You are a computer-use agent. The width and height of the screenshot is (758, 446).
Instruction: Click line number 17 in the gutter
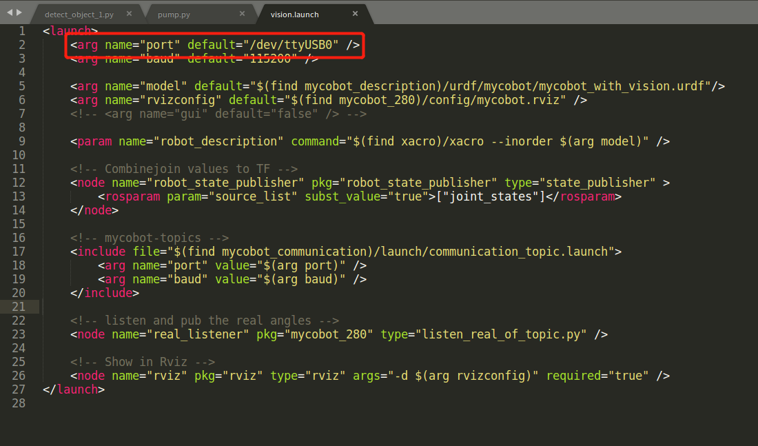19,252
